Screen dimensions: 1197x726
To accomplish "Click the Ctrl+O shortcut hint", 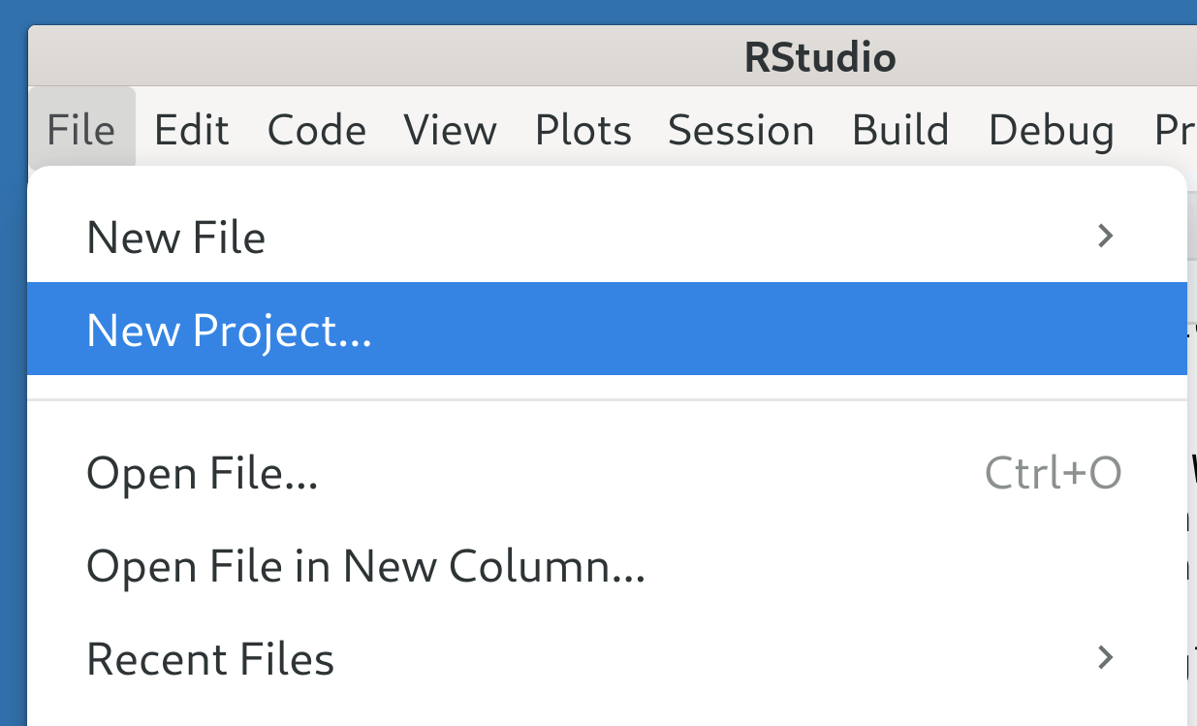I will click(1053, 473).
